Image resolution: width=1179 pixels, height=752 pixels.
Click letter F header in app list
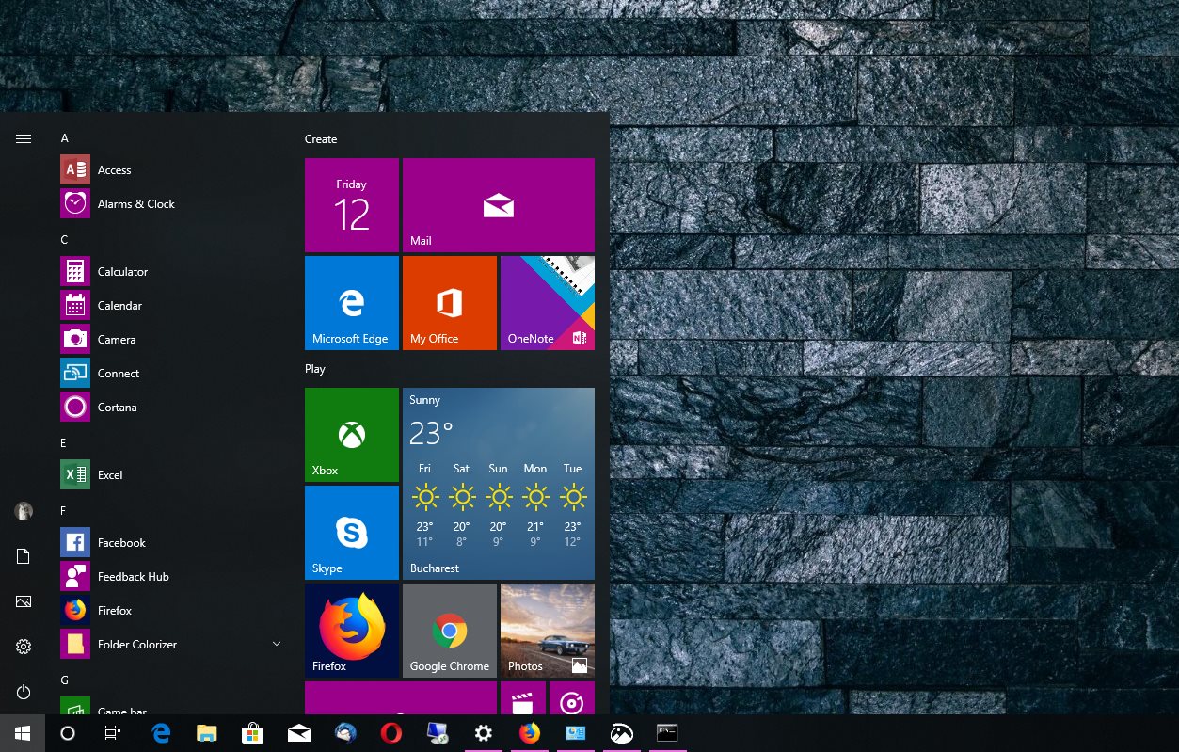[64, 511]
